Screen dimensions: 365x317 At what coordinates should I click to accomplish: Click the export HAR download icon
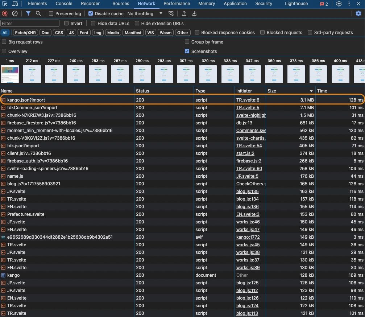coord(194,13)
